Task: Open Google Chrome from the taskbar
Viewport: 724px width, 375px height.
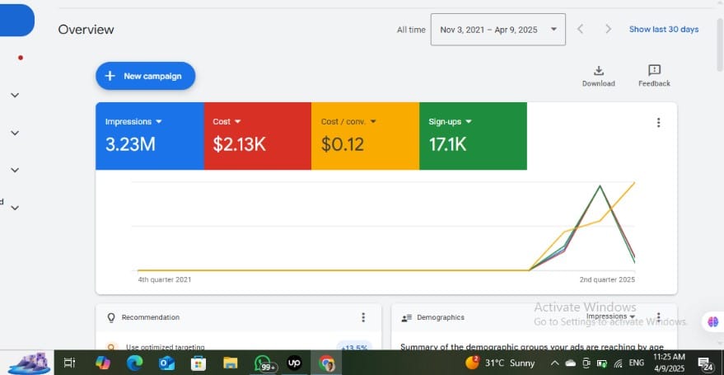Action: 327,363
